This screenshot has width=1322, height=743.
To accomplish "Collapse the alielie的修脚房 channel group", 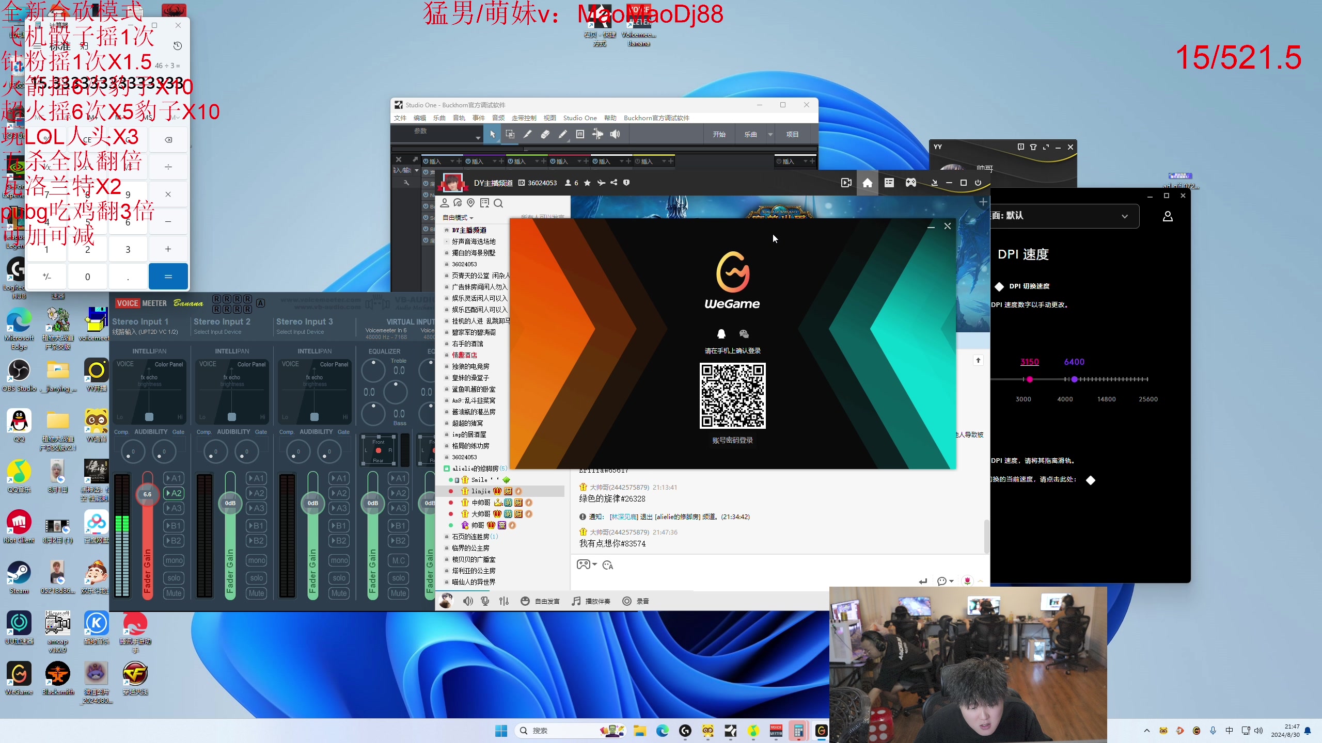I will pos(447,469).
